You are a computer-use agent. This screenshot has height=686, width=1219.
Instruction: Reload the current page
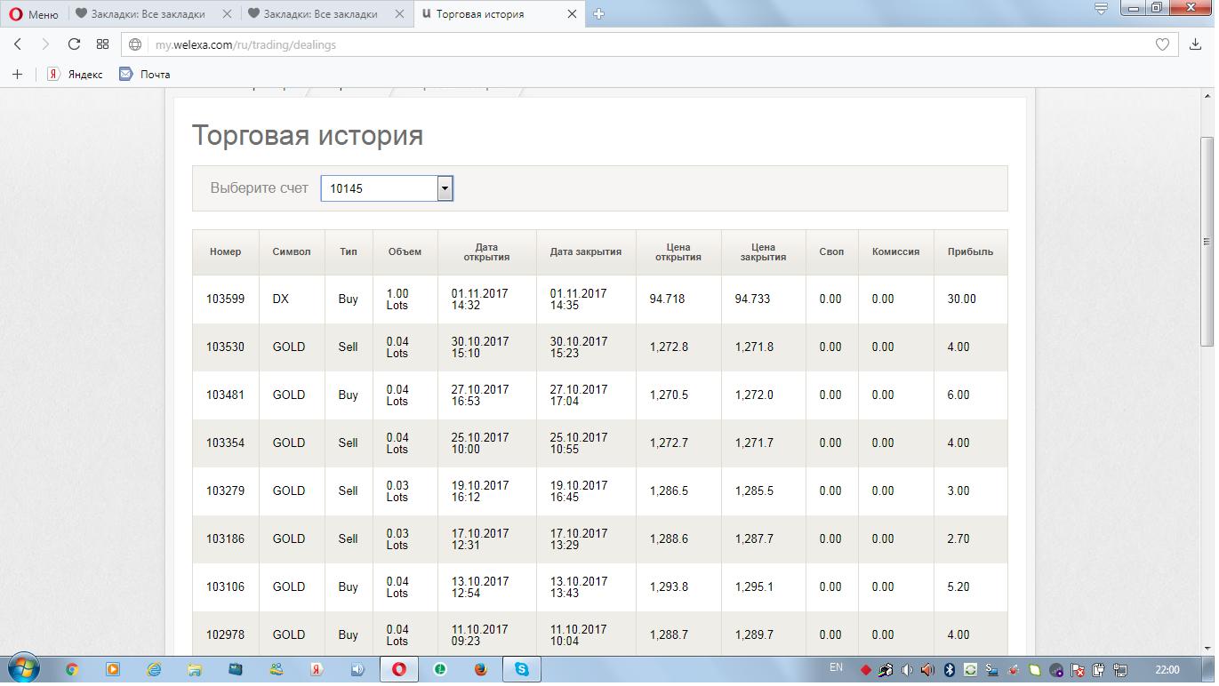[x=74, y=44]
